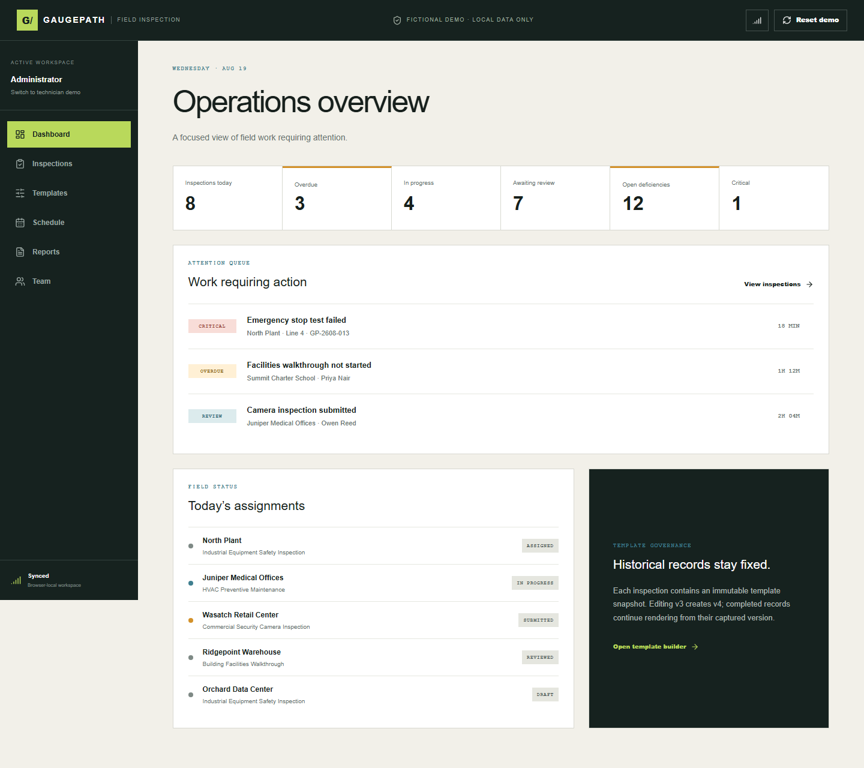
Task: Click the status dot for North Plant
Action: click(x=191, y=546)
